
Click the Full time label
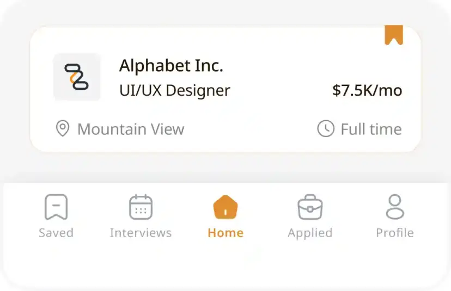click(371, 129)
